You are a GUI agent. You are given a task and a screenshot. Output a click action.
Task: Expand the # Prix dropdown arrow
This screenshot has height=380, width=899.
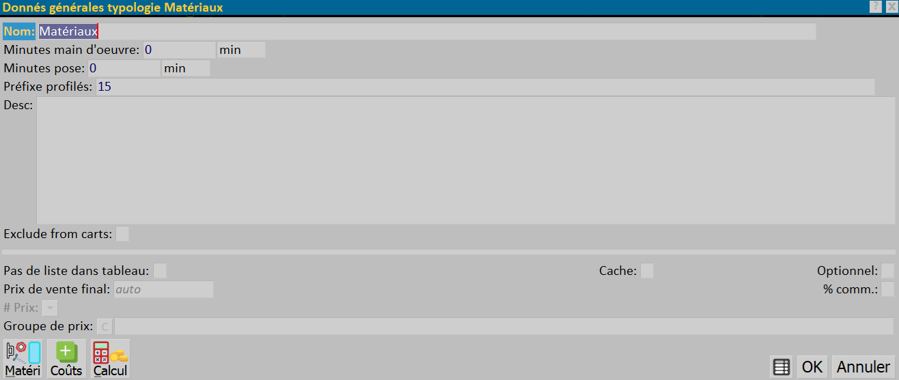pyautogui.click(x=50, y=308)
